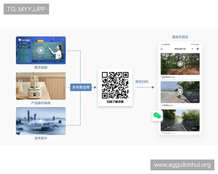Viewport: 218px width, 174px height.
Task: Click the 人物跟随.mp4 file name
Action: (x=167, y=105)
